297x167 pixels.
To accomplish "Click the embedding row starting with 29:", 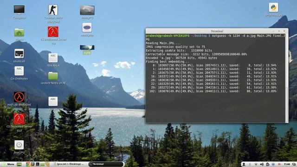I will click(213, 88).
